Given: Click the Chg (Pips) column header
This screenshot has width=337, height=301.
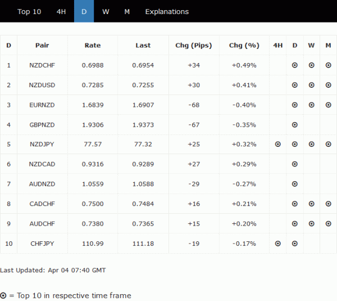Looking at the screenshot, I should (x=194, y=46).
